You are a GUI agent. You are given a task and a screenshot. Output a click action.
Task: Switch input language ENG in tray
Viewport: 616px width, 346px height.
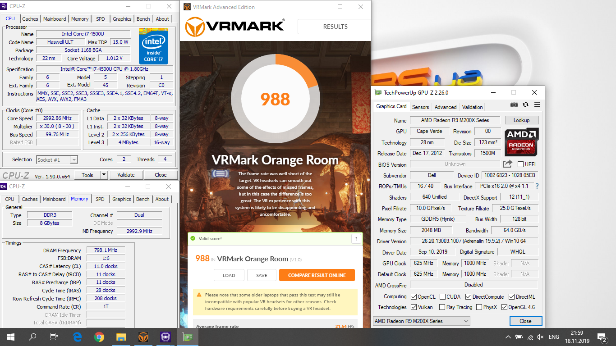pos(554,337)
